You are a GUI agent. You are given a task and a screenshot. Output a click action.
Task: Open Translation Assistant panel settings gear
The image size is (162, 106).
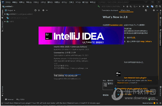(154, 10)
